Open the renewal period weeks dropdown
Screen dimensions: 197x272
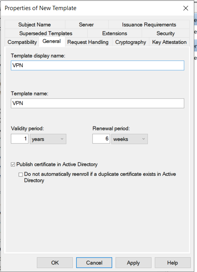click(x=130, y=139)
